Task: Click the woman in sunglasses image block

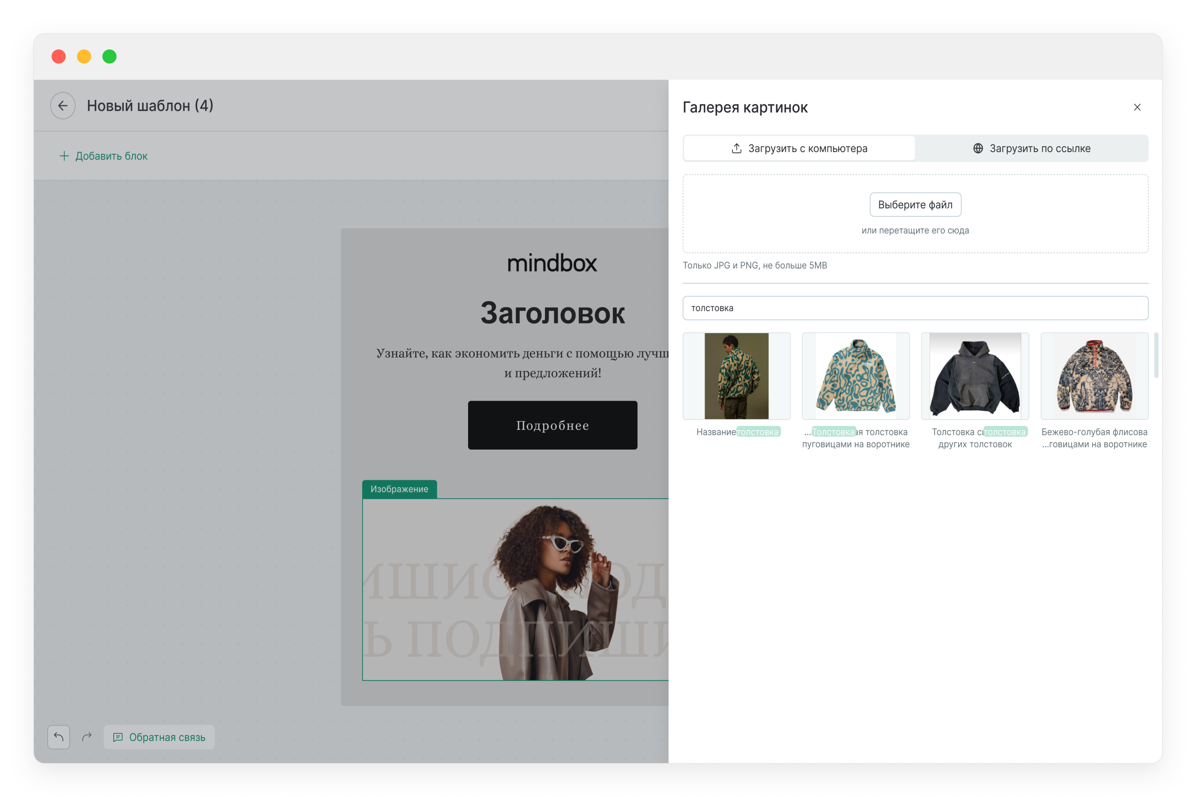Action: click(x=515, y=590)
